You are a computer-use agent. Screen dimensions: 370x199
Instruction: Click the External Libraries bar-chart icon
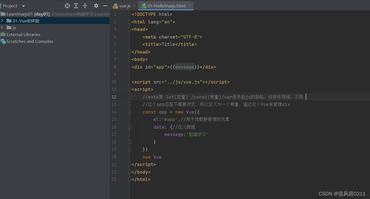pos(3,34)
